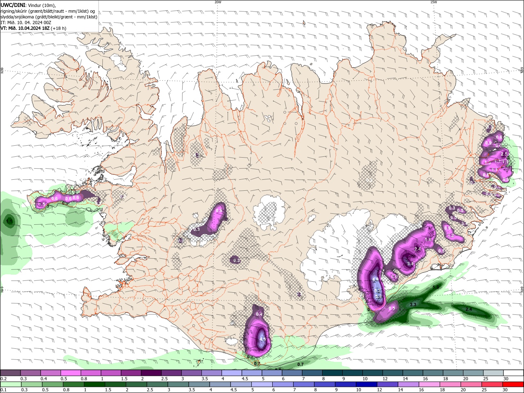Click the 'slydda/snjókoma' legend description line
Image resolution: width=524 pixels, height=393 pixels.
point(49,17)
